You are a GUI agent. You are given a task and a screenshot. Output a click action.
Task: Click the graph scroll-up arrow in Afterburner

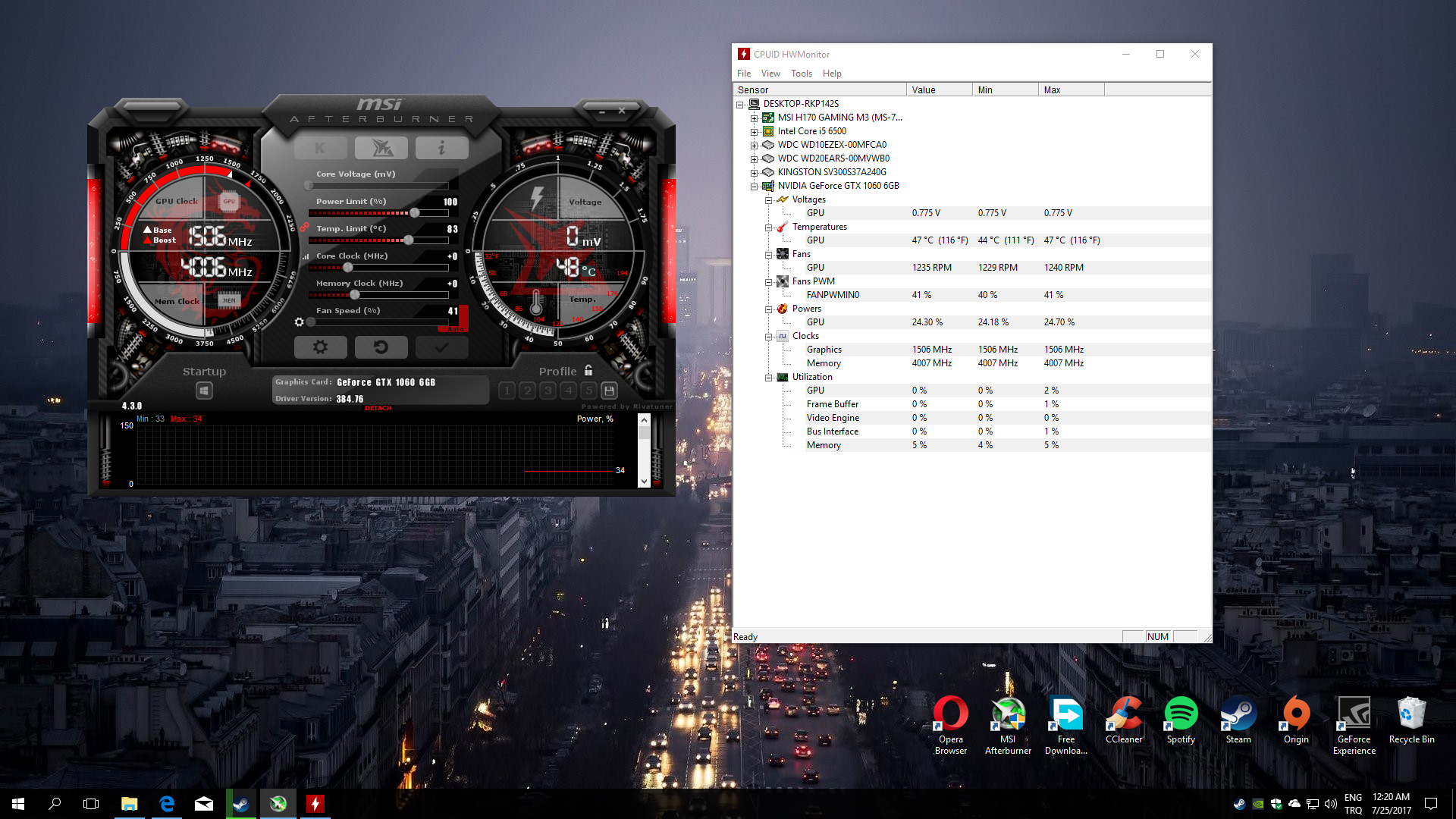tap(644, 420)
